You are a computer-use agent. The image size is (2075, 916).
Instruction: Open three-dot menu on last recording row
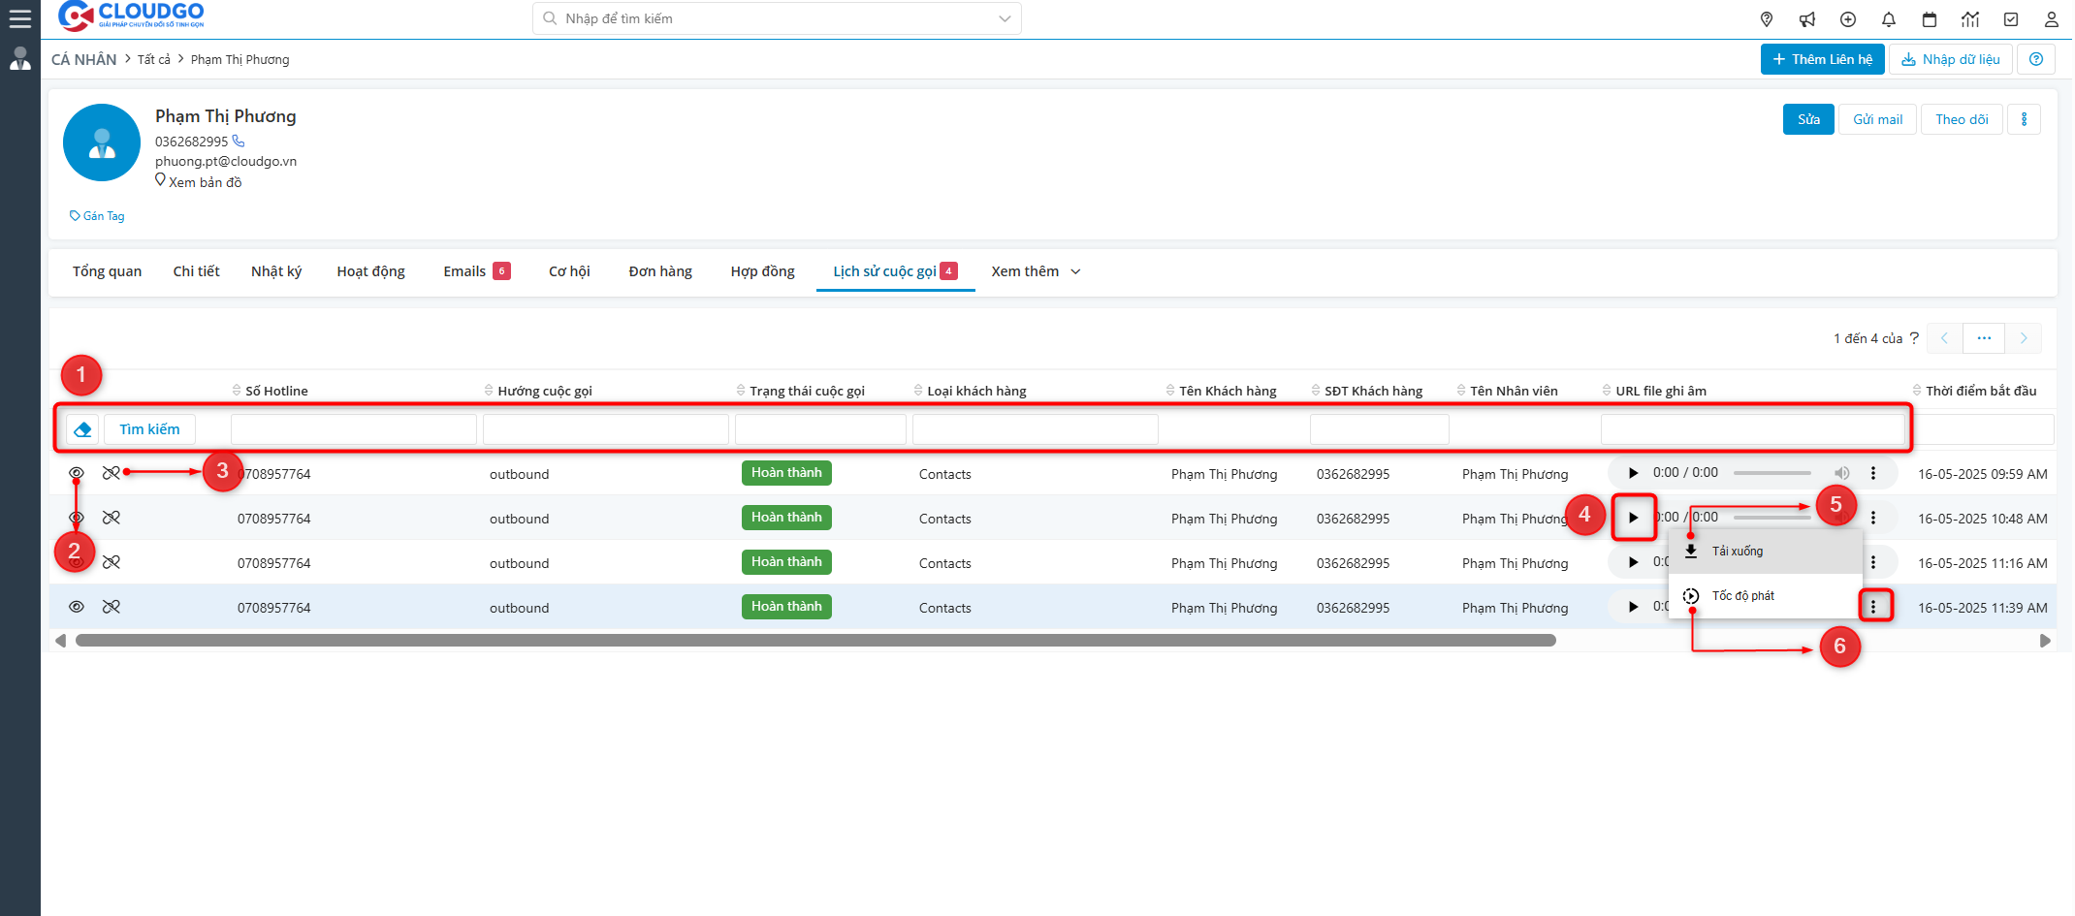tap(1873, 607)
